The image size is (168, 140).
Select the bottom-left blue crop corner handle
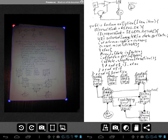pos(10,101)
